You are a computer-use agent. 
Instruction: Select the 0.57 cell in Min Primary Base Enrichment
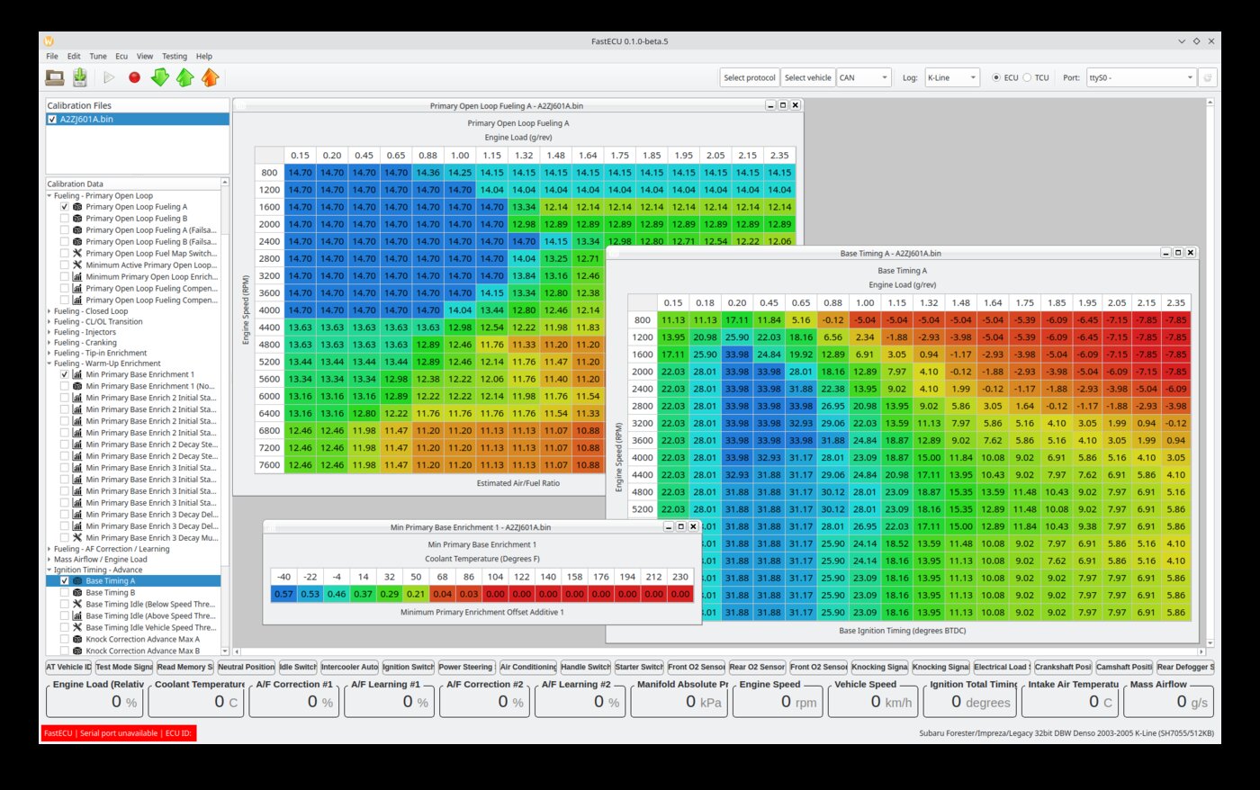(284, 594)
